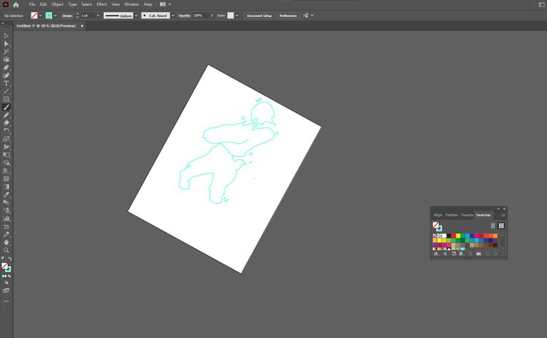The width and height of the screenshot is (547, 338).
Task: Swap fill and stroke in toolbar
Action: (x=10, y=259)
